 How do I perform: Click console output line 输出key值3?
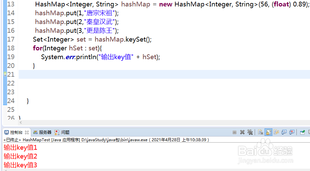[20, 165]
